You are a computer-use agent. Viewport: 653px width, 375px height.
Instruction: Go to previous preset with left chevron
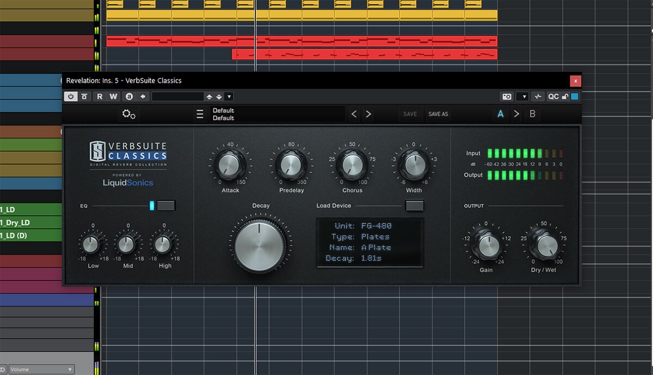pyautogui.click(x=354, y=114)
